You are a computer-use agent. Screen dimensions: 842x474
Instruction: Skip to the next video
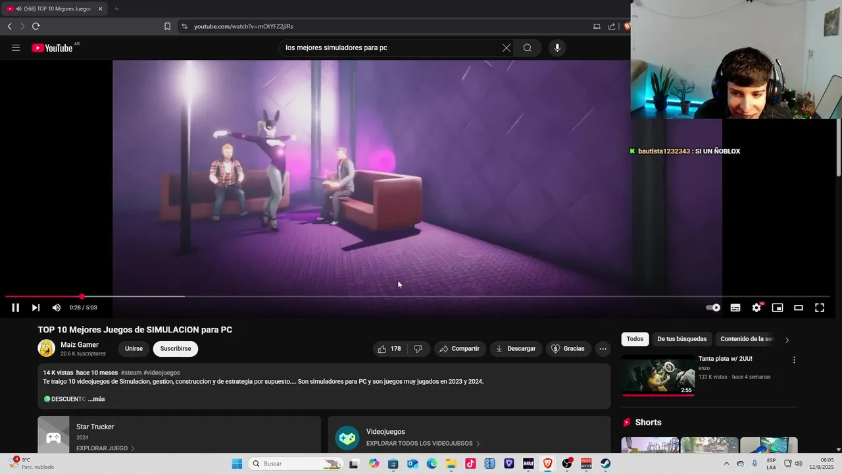[x=36, y=307]
